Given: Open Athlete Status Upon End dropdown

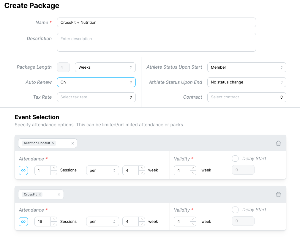Looking at the screenshot, I should (x=247, y=82).
